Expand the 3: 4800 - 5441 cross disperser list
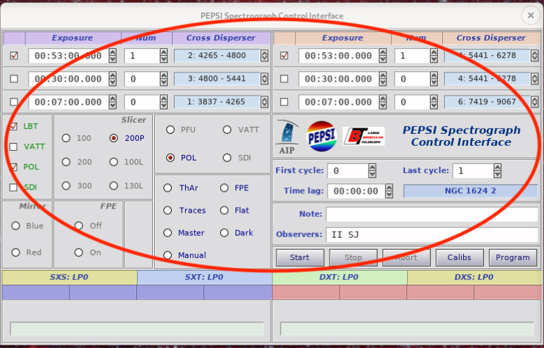 point(221,79)
